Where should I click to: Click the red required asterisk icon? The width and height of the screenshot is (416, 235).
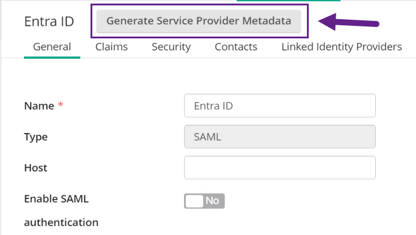(x=61, y=104)
